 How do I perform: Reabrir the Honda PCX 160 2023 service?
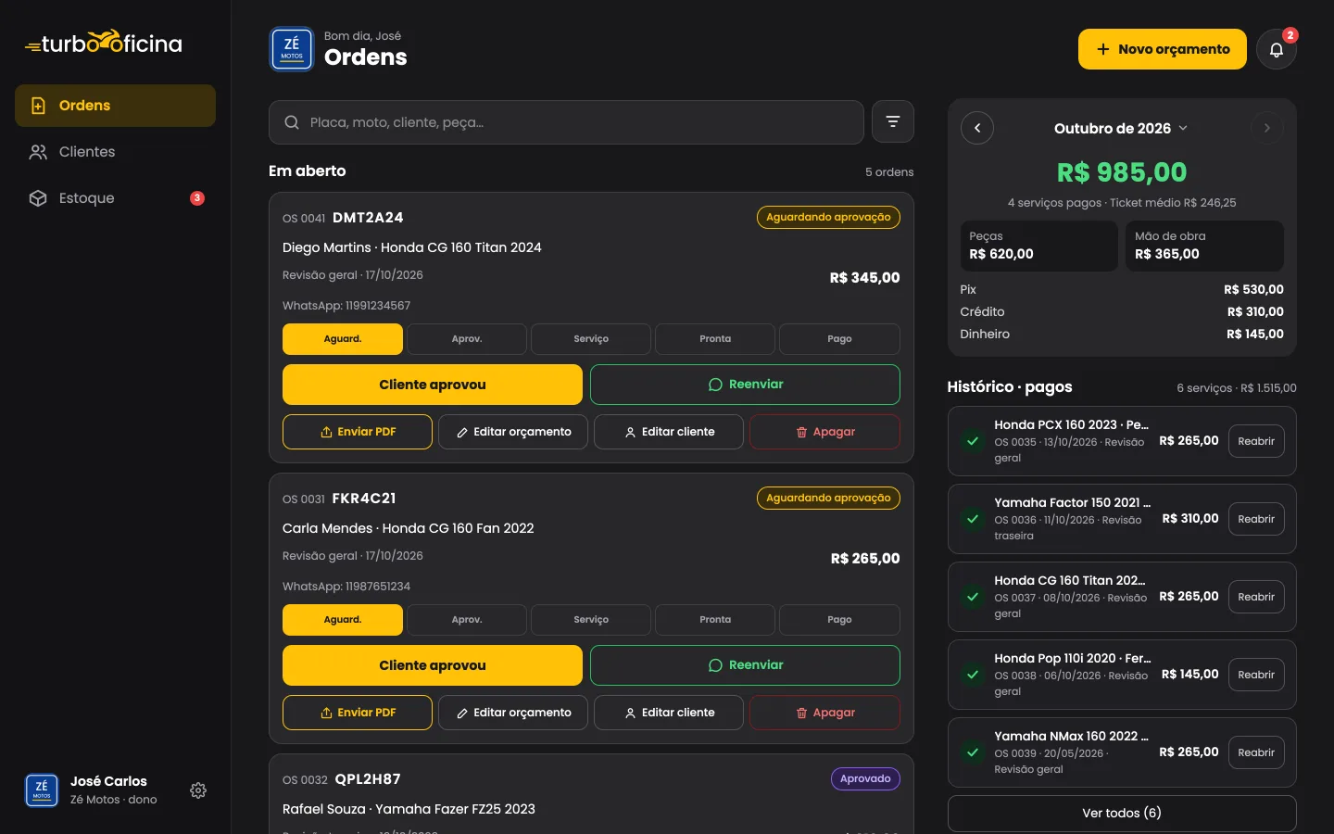tap(1256, 441)
